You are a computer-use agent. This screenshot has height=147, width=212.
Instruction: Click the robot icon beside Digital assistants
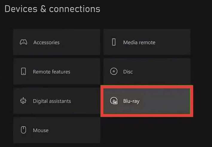(23, 101)
